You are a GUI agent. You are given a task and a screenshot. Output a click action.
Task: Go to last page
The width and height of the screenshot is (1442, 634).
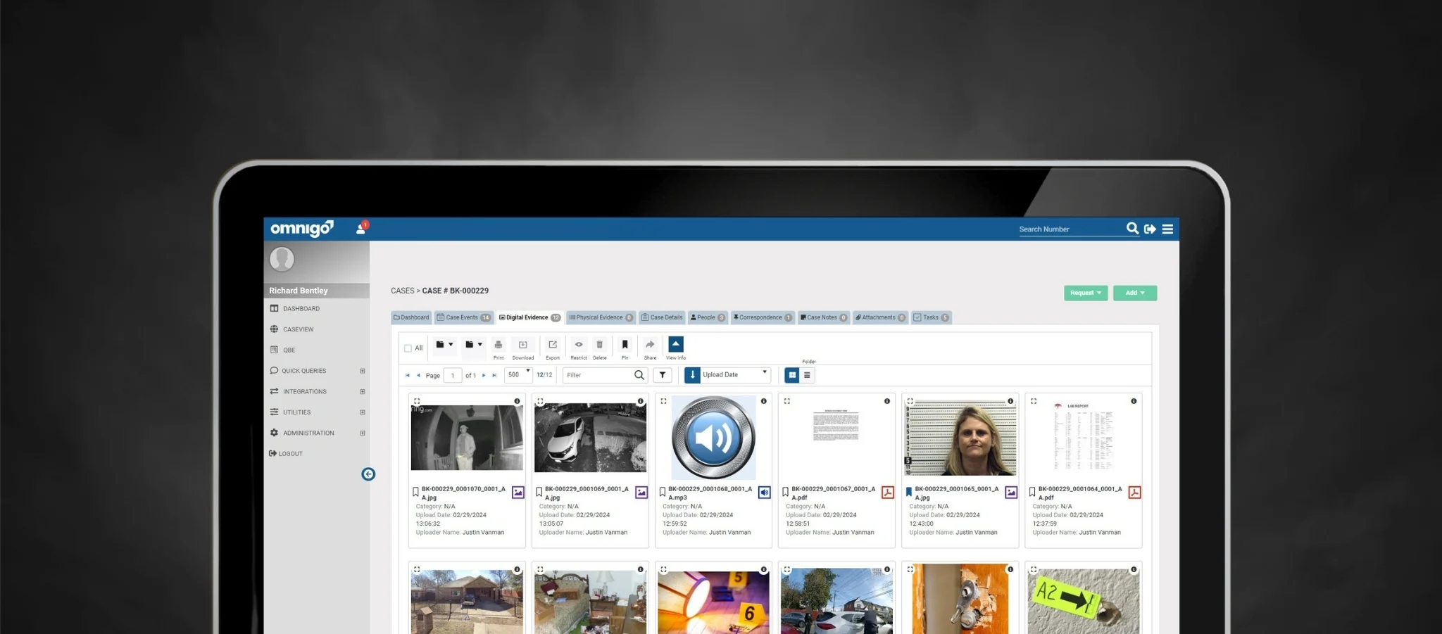[x=494, y=376]
